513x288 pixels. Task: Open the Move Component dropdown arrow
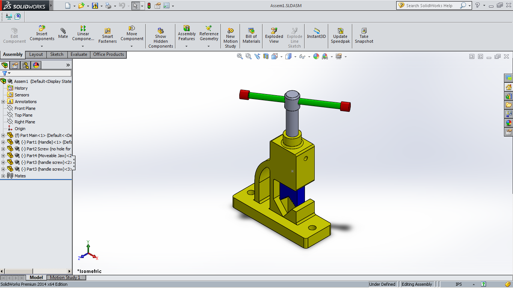click(x=132, y=46)
